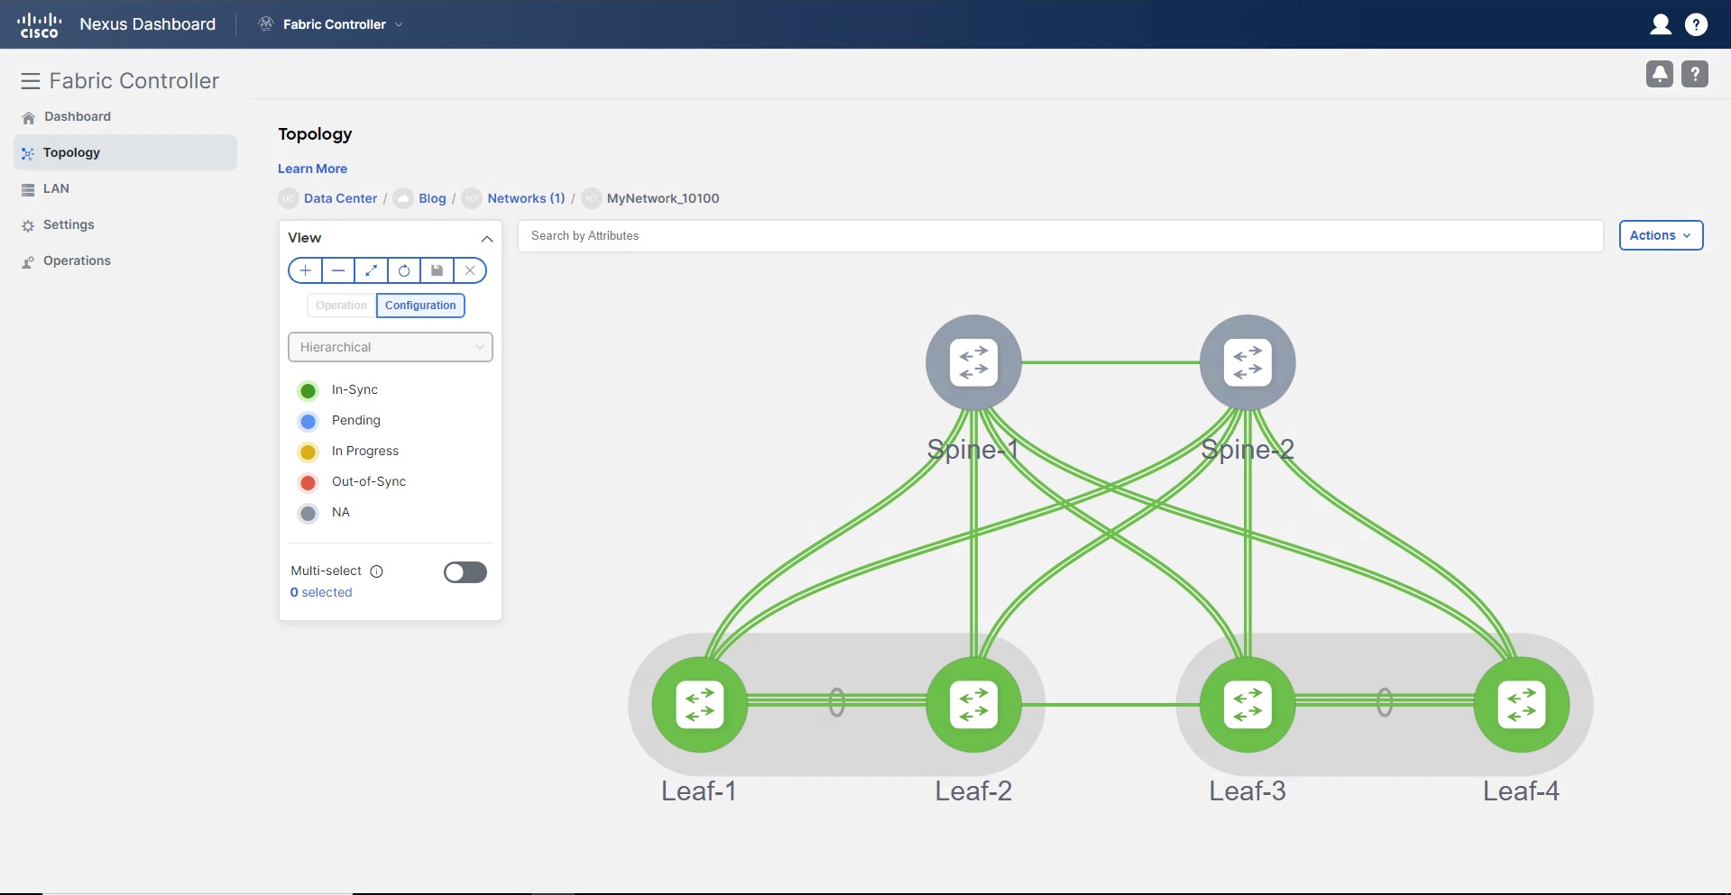Click the Fabric Controller service icon
The image size is (1731, 895).
(x=266, y=24)
